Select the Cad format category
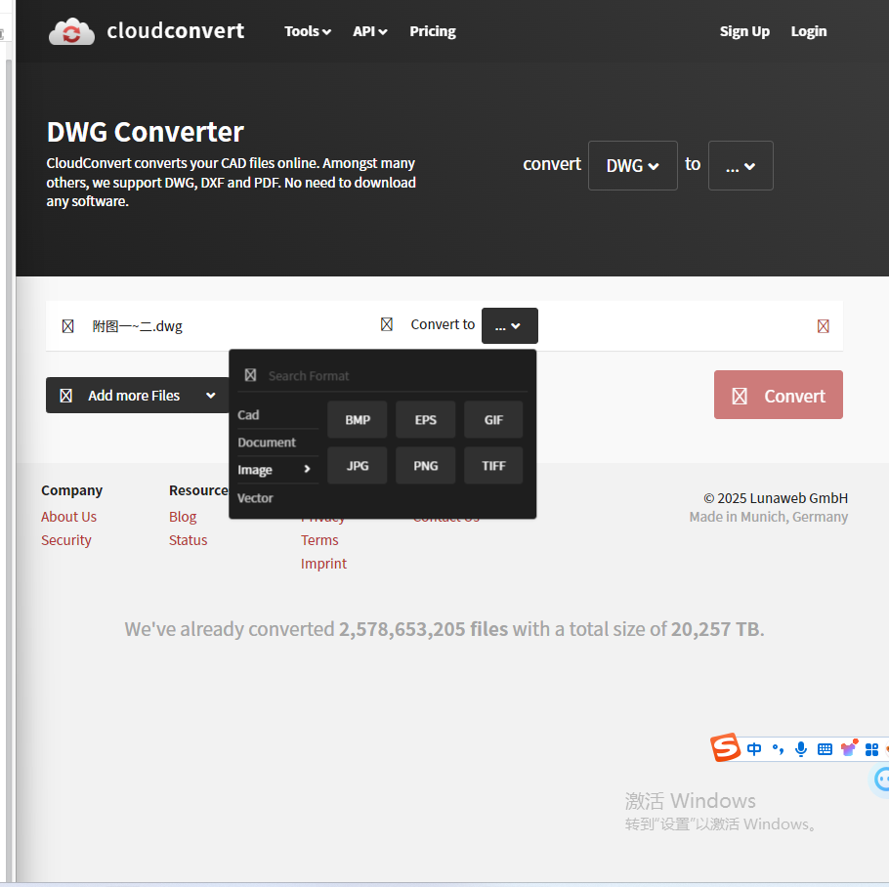The width and height of the screenshot is (889, 887). (x=277, y=415)
